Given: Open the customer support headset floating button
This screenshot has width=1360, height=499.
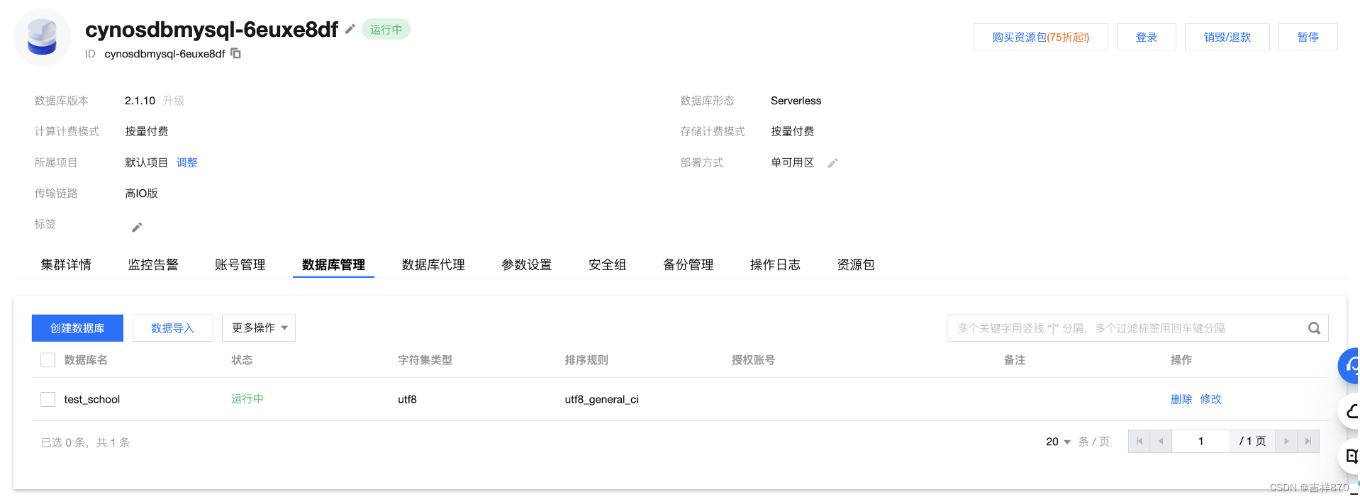Looking at the screenshot, I should (x=1349, y=366).
